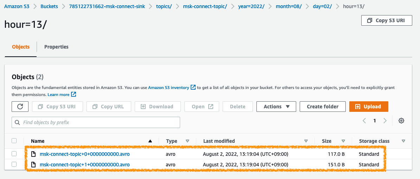Click external link icon after Learn more
The image size is (420, 179).
tap(74, 94)
